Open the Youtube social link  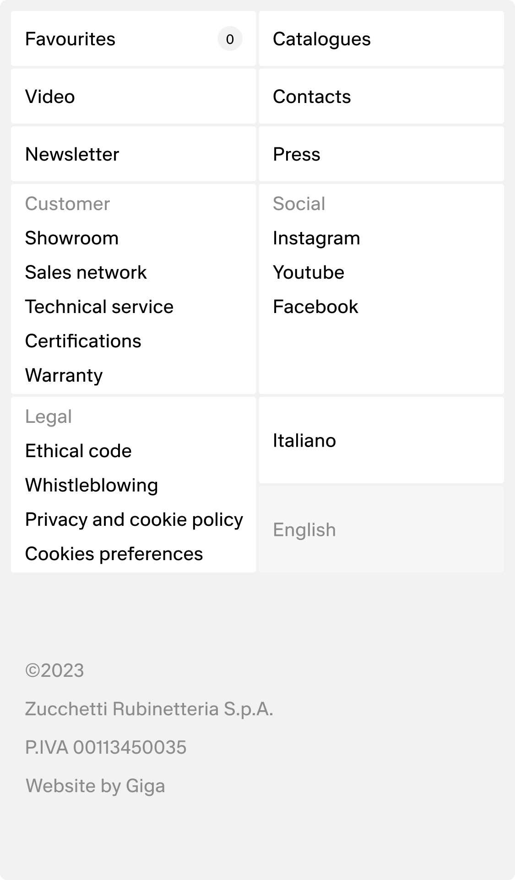click(309, 273)
